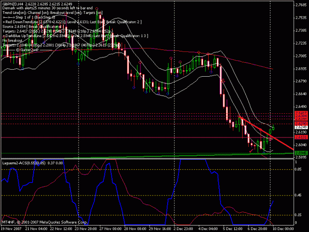Click the '23 Nov 20:00' time axis label
This screenshot has width=309, height=232.
click(86, 229)
